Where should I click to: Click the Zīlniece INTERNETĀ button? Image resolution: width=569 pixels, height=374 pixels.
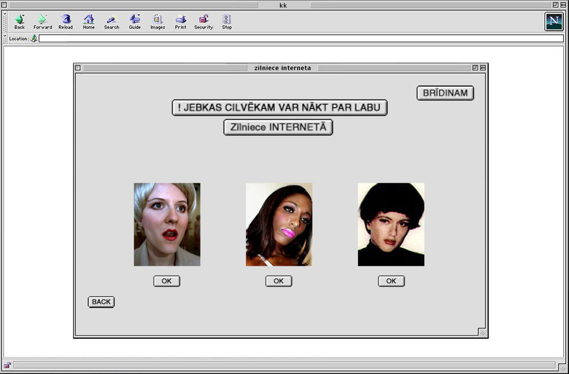tap(278, 127)
